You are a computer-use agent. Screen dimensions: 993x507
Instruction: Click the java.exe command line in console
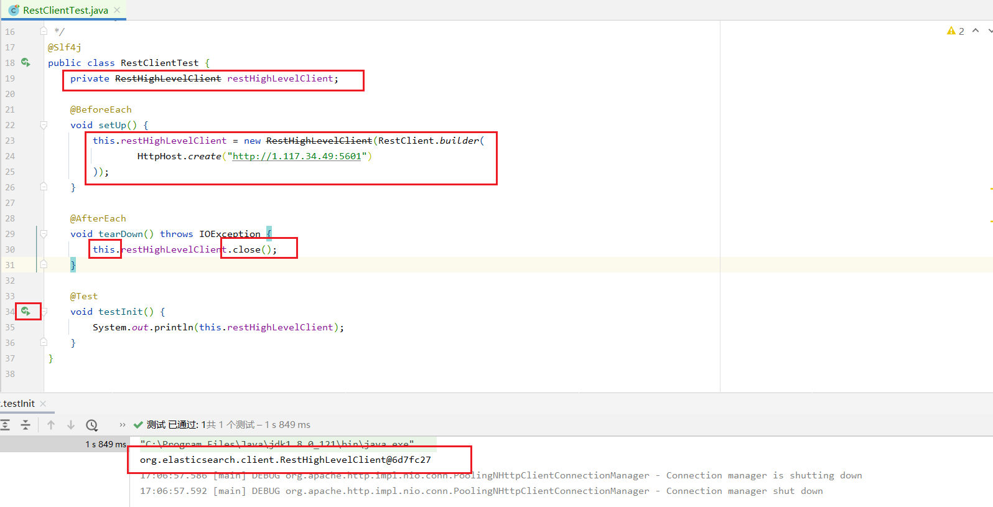pos(277,444)
